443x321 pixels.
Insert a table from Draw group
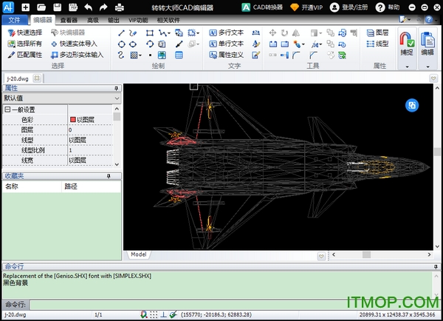click(x=179, y=55)
